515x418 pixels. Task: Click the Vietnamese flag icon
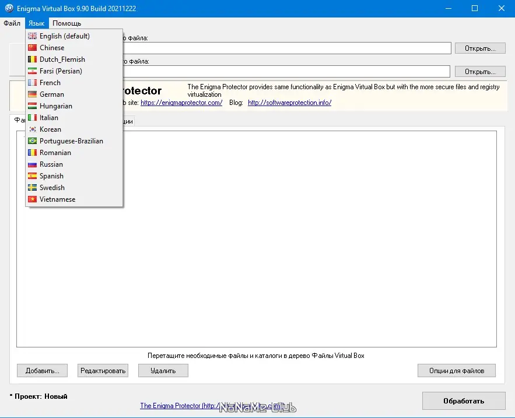coord(32,199)
